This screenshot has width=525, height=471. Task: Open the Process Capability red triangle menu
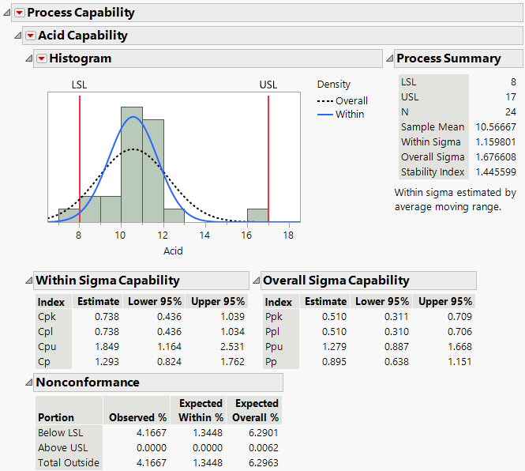19,13
